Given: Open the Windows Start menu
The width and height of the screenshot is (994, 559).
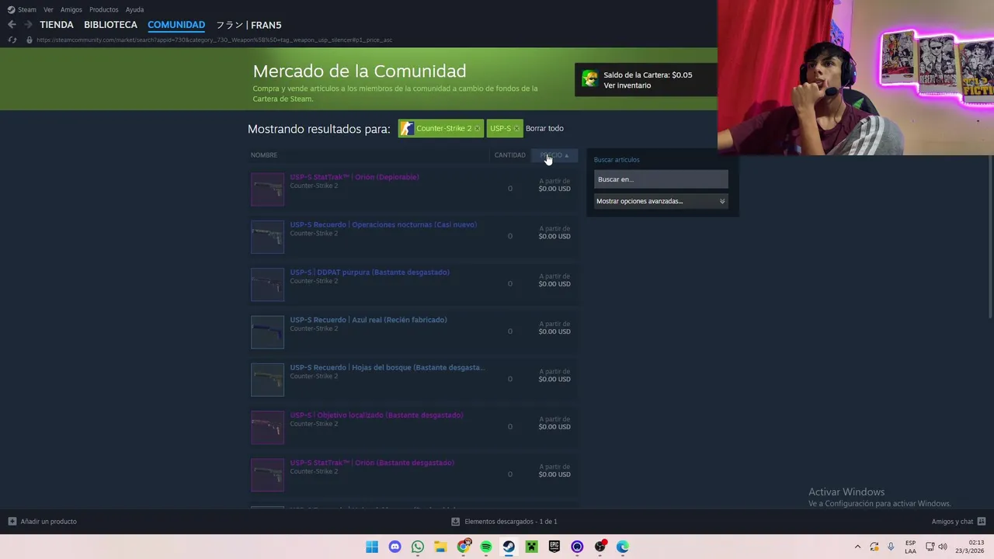Looking at the screenshot, I should point(372,547).
